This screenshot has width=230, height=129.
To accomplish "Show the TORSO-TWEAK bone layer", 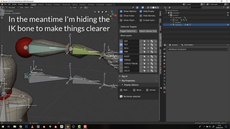I will tap(121, 64).
